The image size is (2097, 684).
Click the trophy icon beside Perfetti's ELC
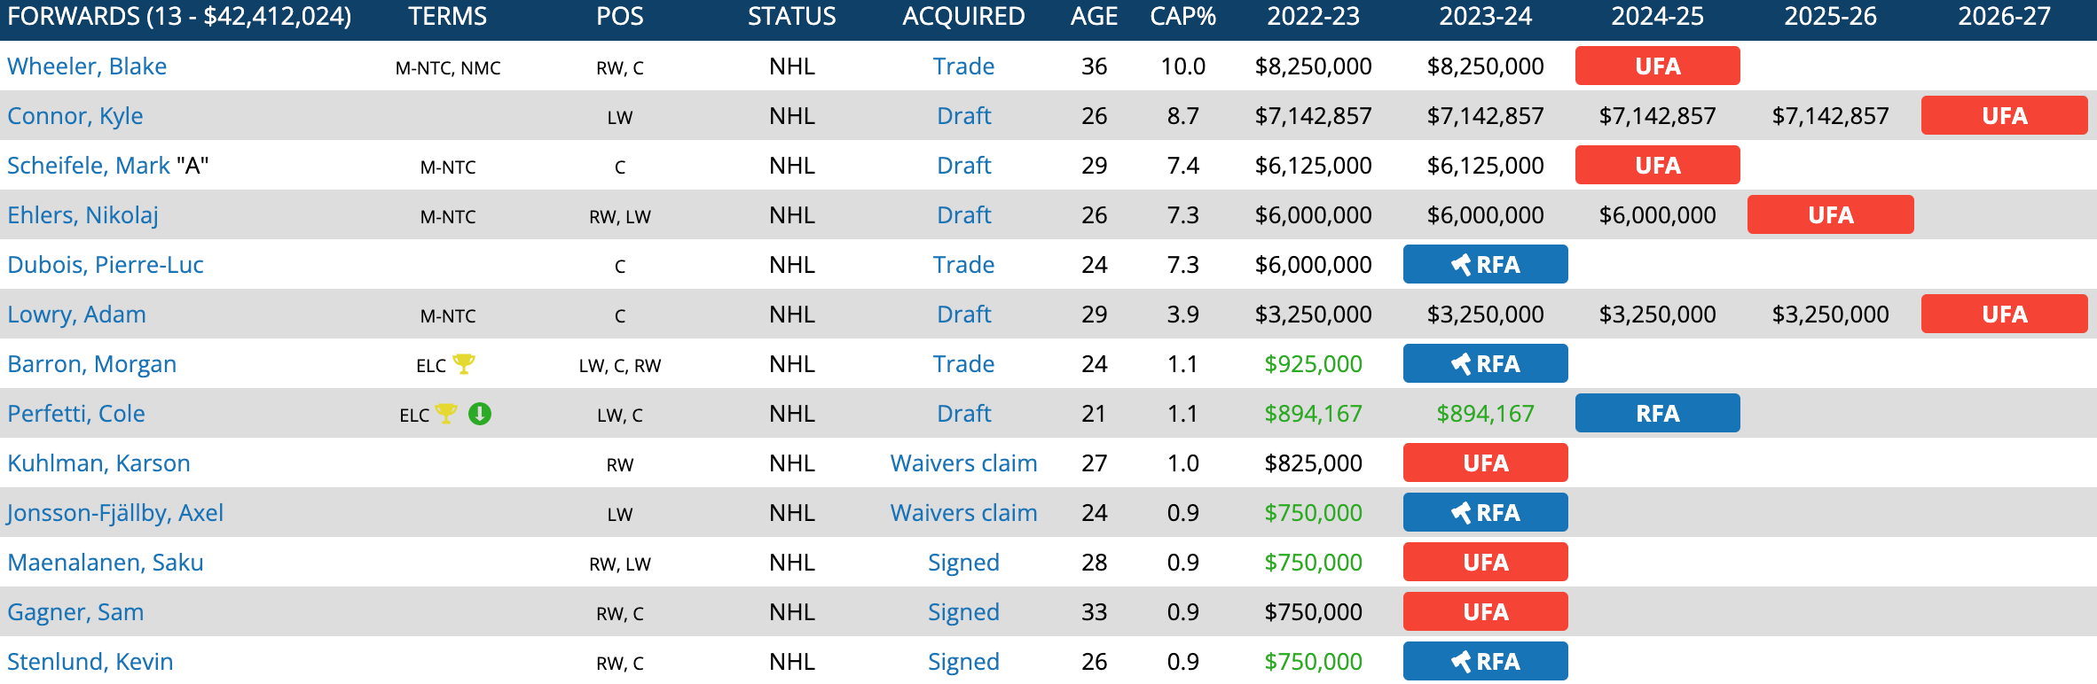(x=446, y=413)
